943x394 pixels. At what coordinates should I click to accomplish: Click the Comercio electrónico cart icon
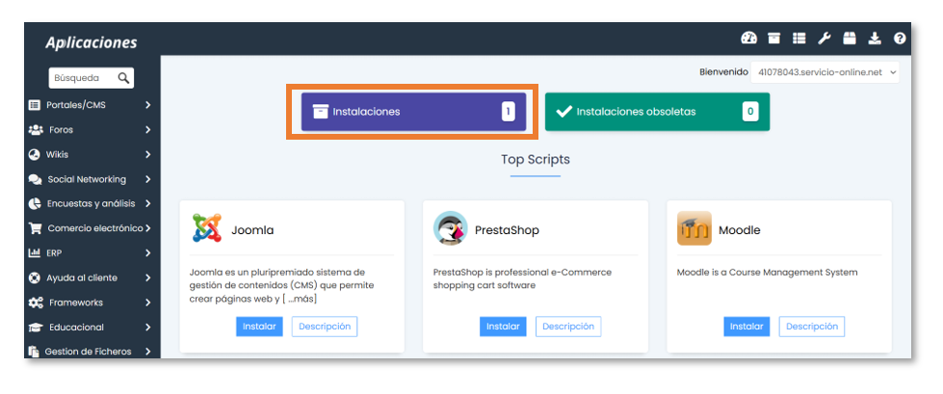(x=36, y=228)
